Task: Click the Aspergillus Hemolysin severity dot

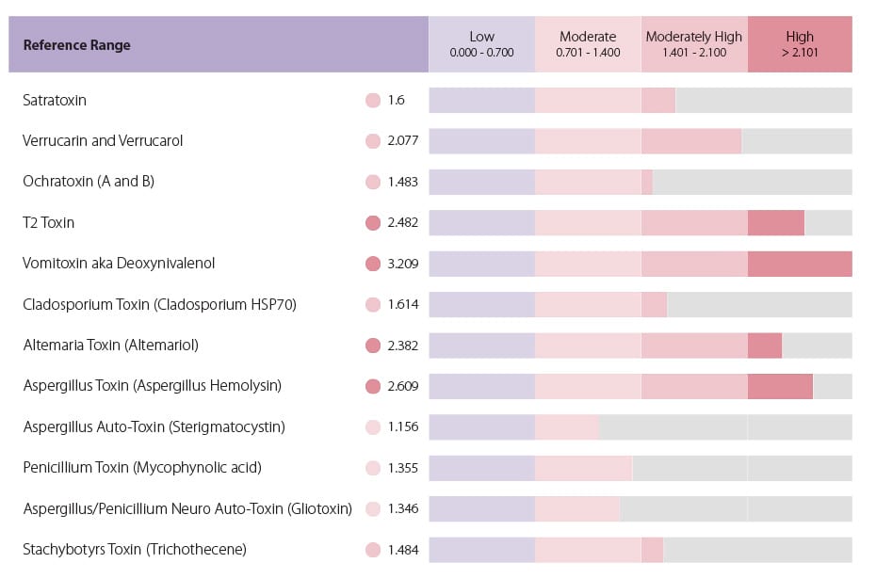Action: click(372, 386)
